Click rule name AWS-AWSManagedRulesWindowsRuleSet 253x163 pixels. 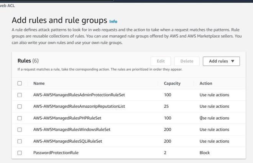[x=72, y=130]
